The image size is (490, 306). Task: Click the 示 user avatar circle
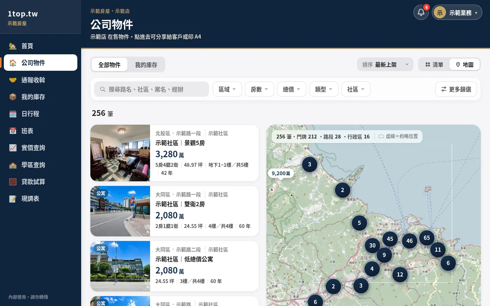(440, 13)
